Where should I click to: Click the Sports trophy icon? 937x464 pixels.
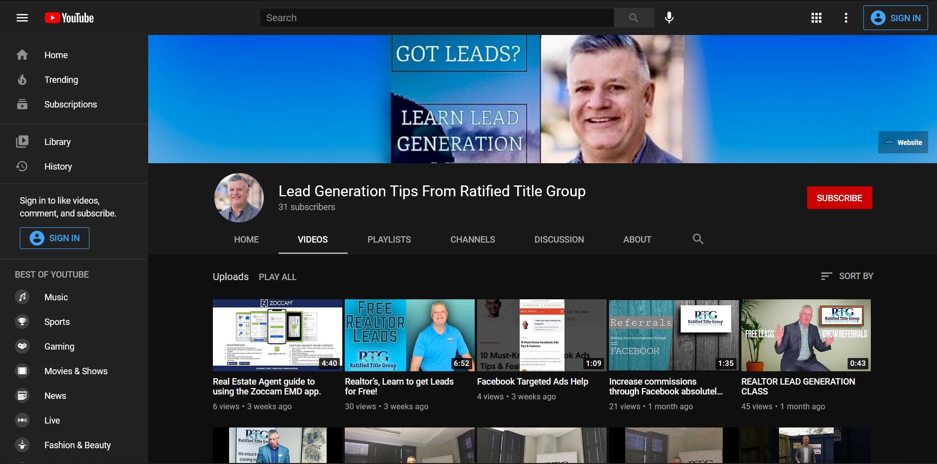point(22,321)
